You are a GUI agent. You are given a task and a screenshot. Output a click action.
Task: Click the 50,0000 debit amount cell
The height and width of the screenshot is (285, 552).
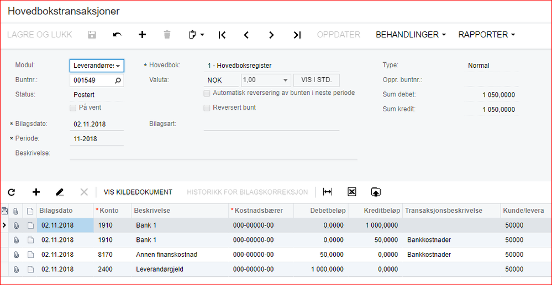[321, 255]
